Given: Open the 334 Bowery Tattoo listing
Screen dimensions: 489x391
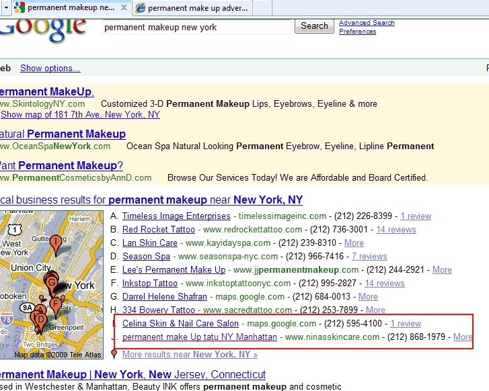Looking at the screenshot, I should pos(159,310).
